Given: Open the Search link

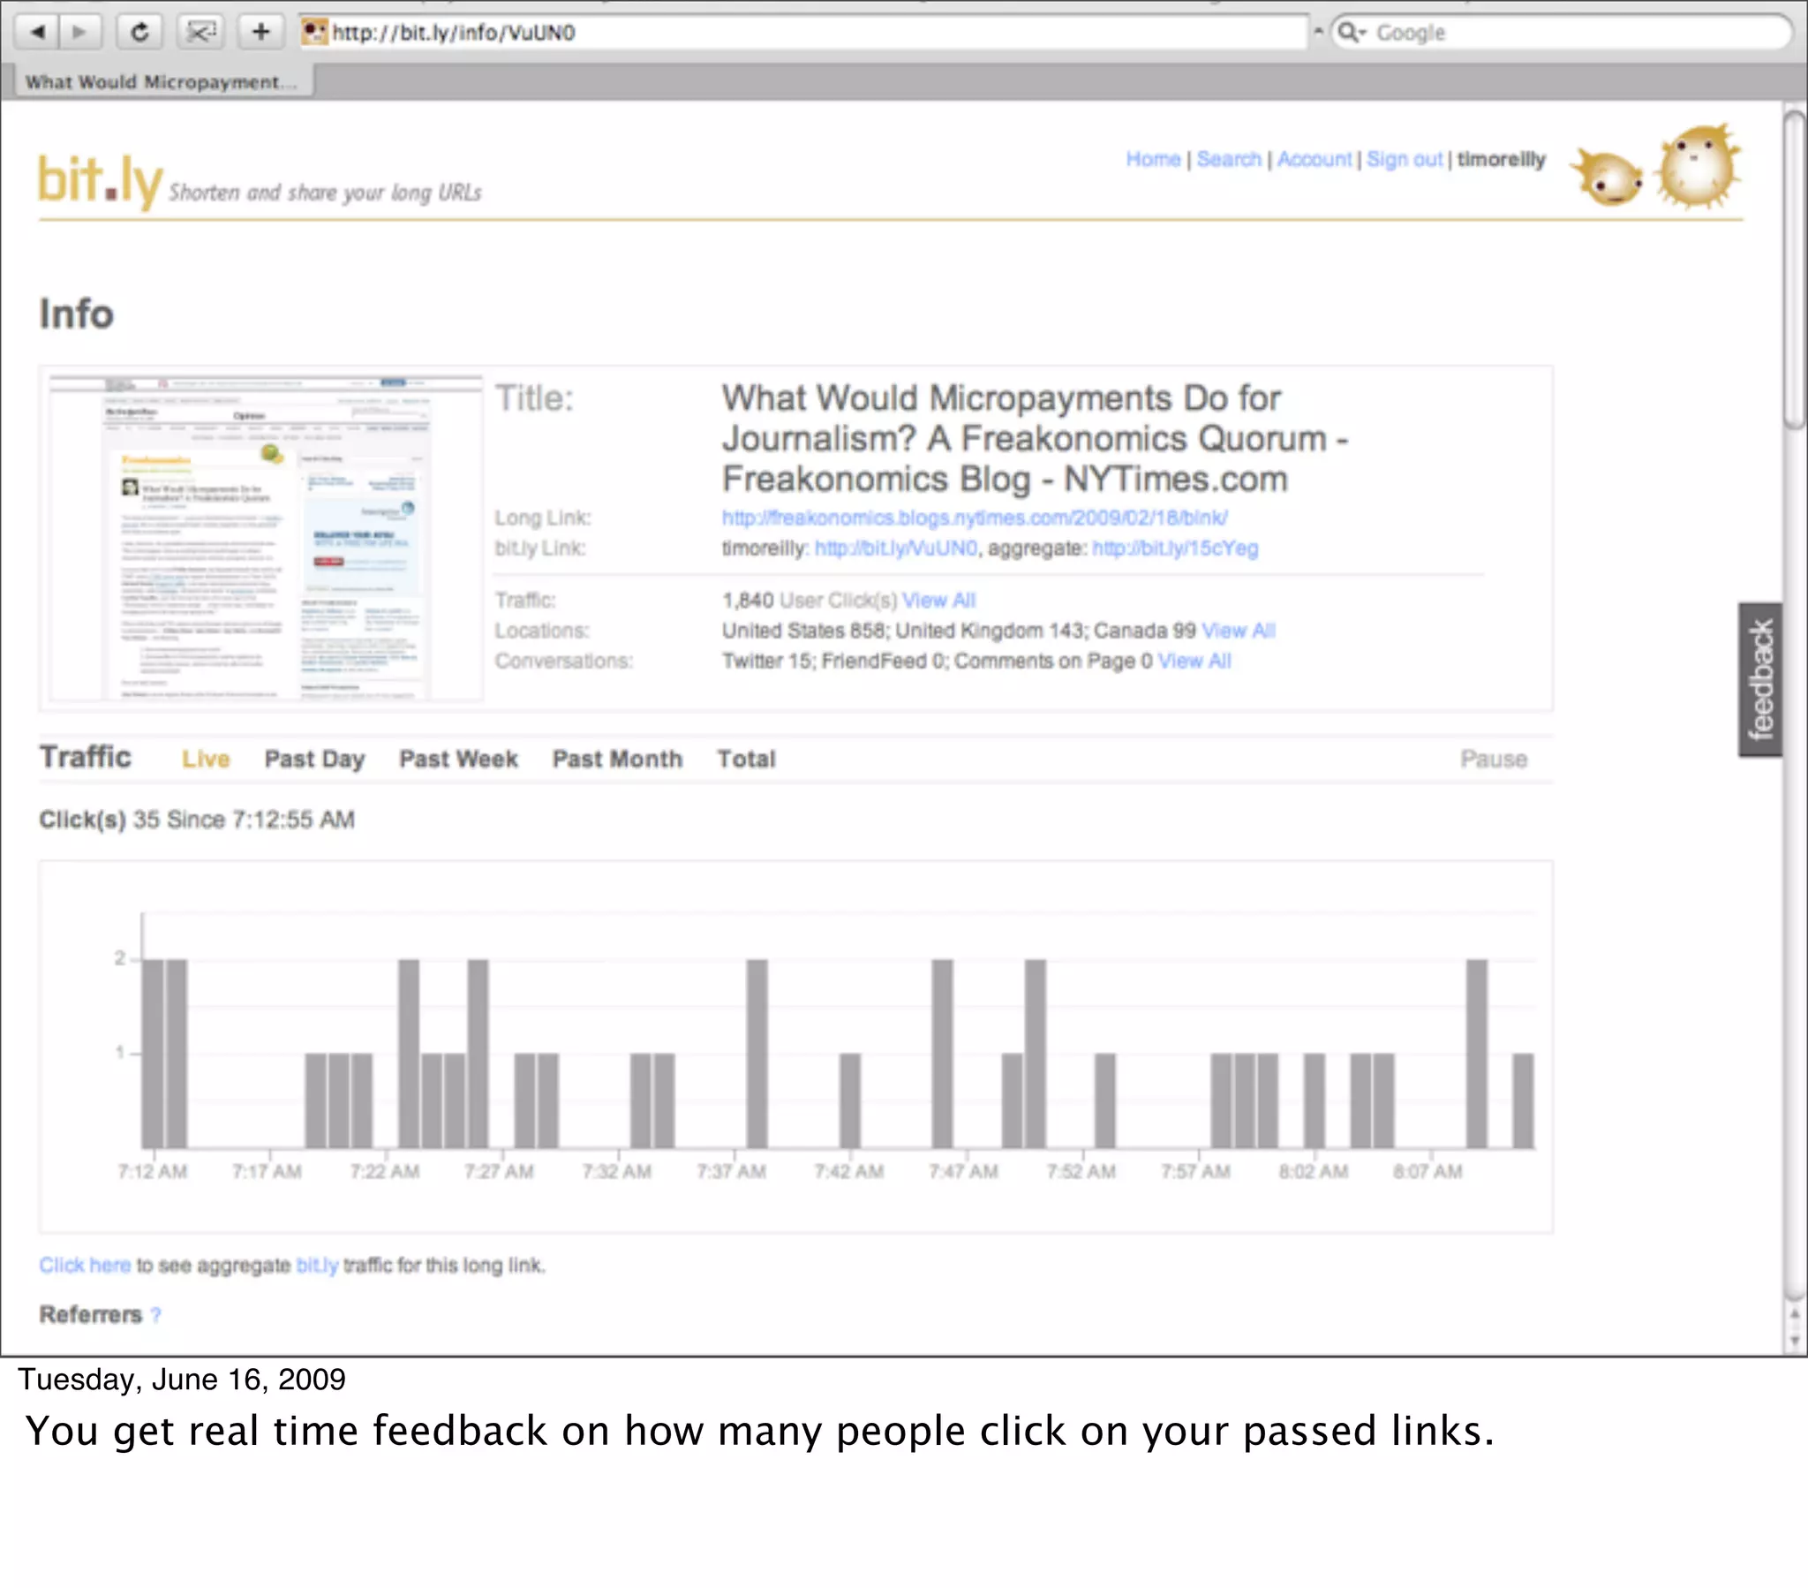Looking at the screenshot, I should click(x=1229, y=159).
